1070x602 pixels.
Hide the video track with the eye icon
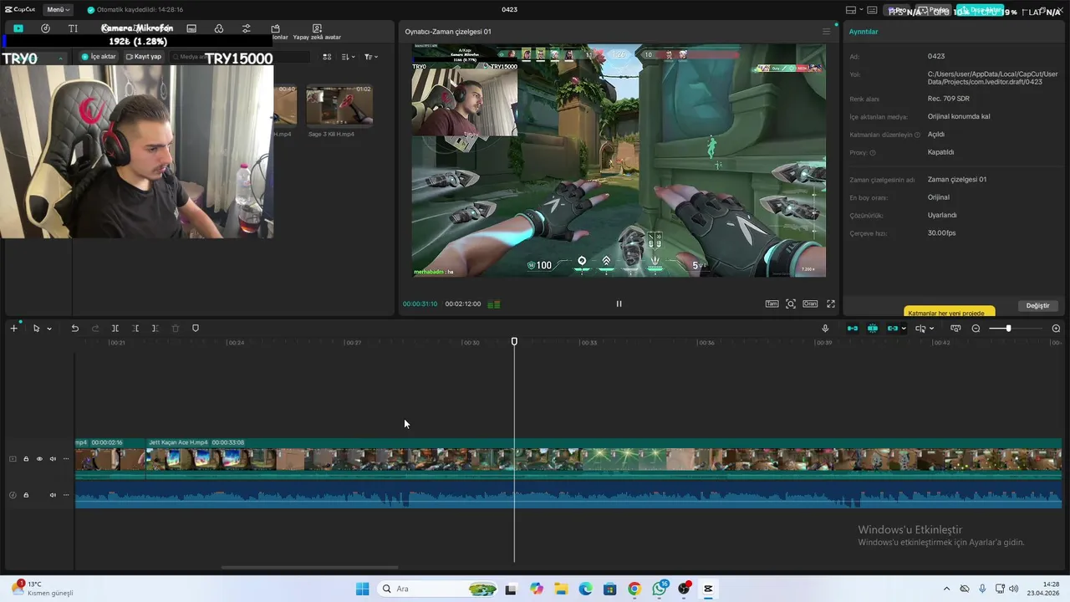click(39, 459)
